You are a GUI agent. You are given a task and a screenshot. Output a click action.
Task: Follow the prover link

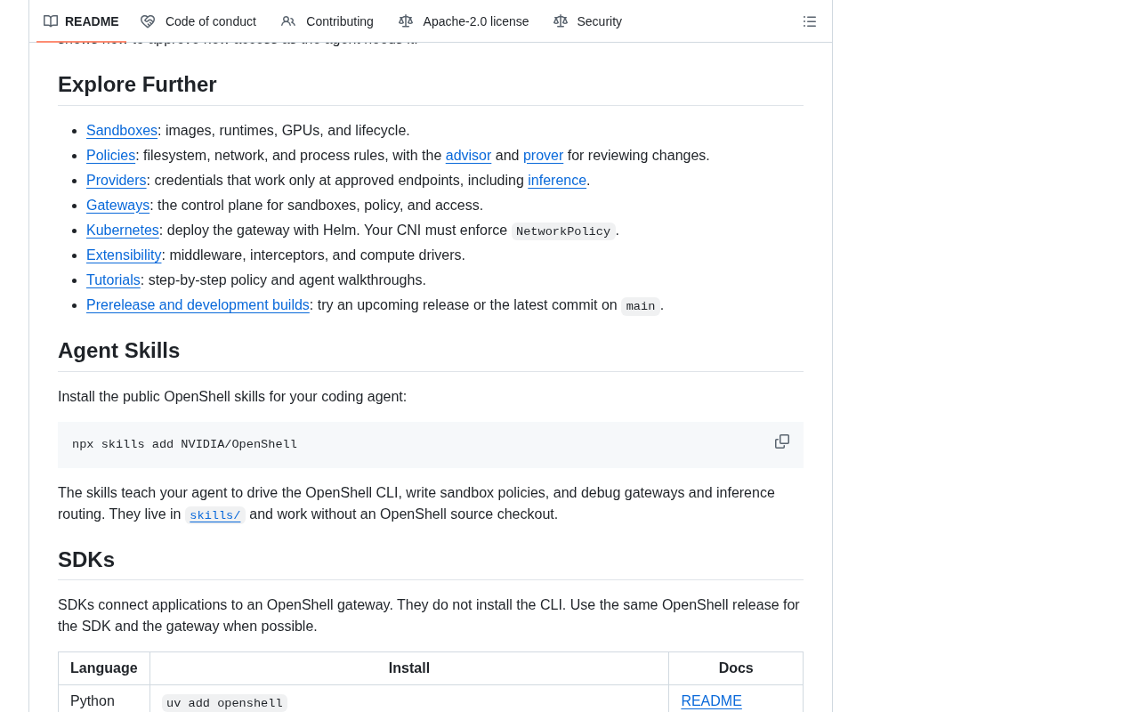[543, 155]
